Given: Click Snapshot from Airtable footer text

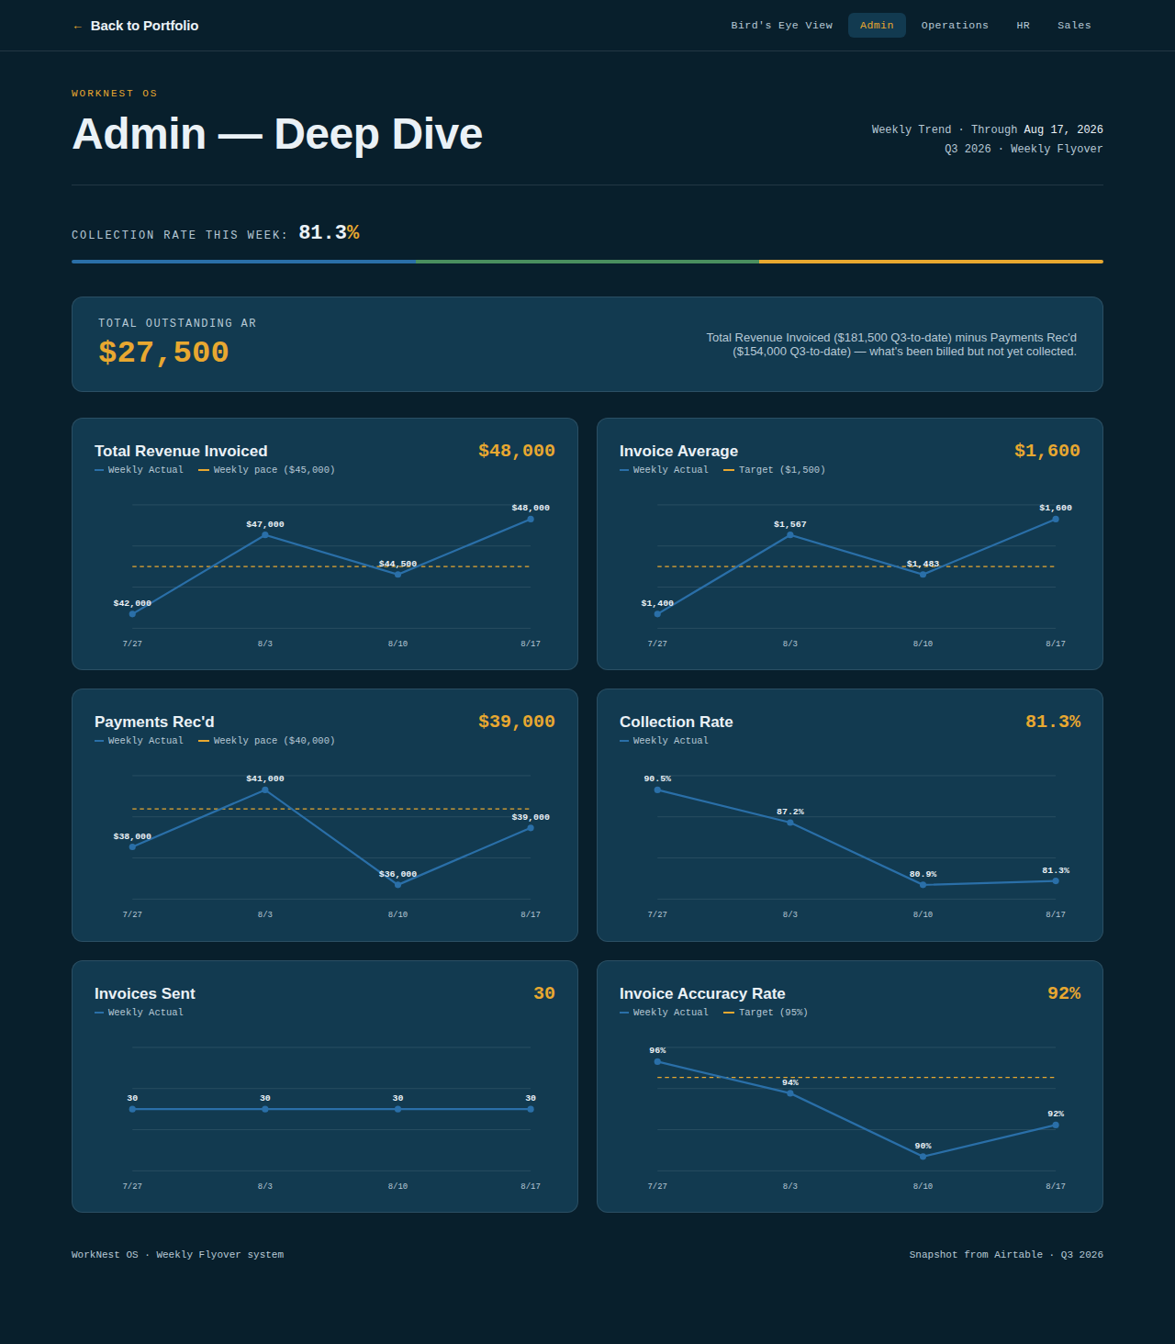Looking at the screenshot, I should click(x=1006, y=1255).
